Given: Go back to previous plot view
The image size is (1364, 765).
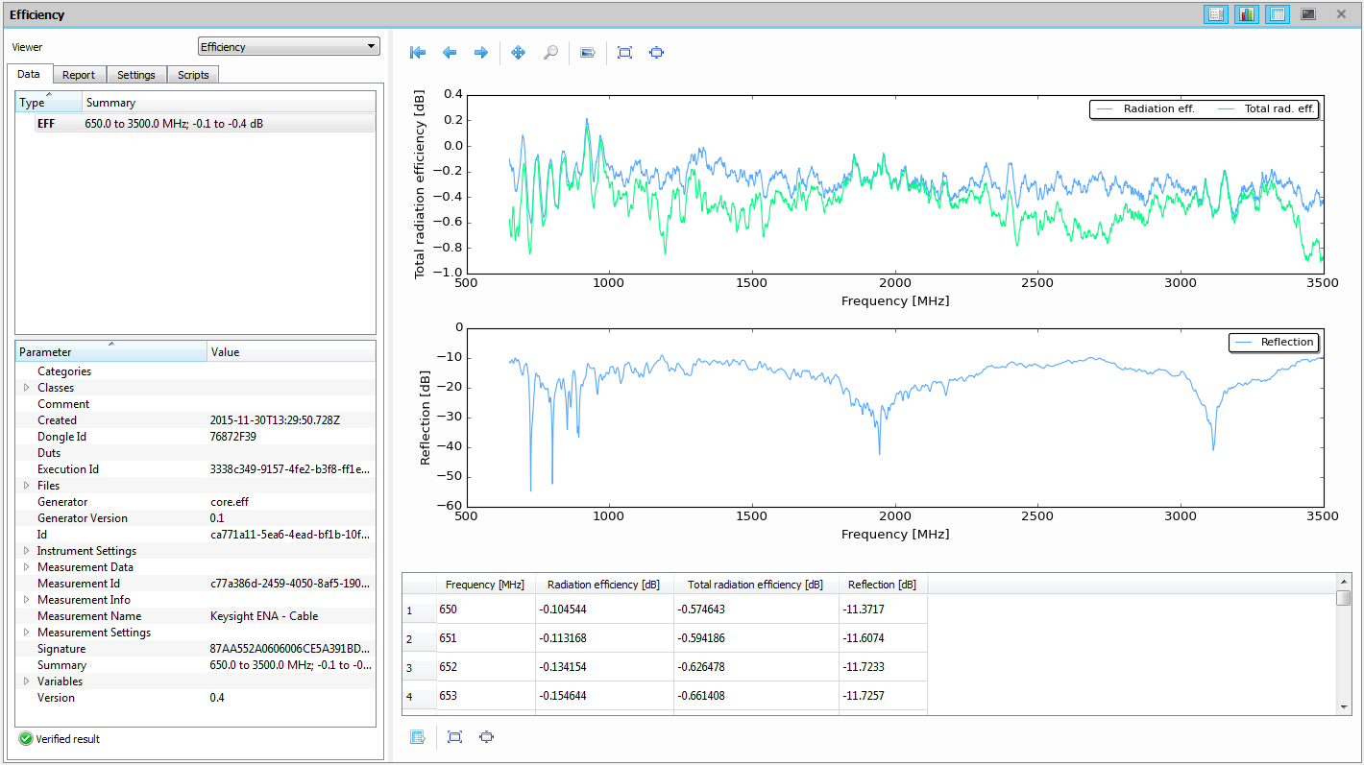Looking at the screenshot, I should (450, 53).
